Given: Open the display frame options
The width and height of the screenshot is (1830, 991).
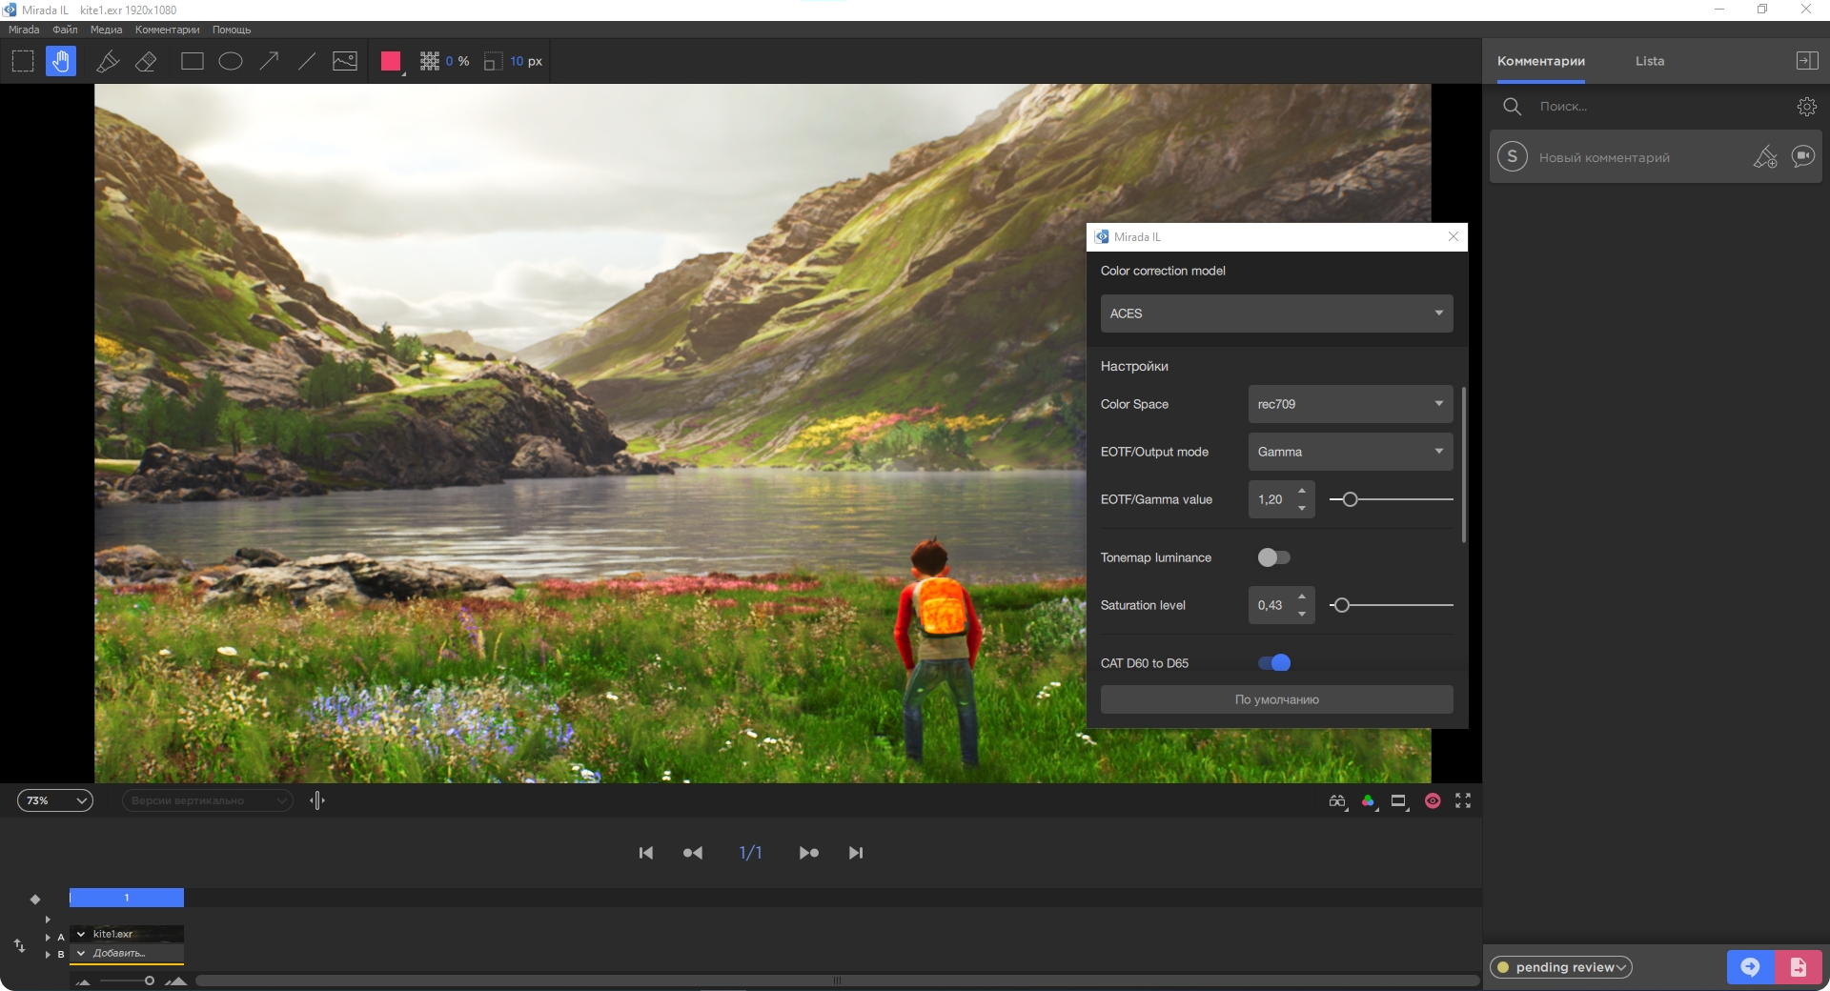Looking at the screenshot, I should [x=1399, y=801].
